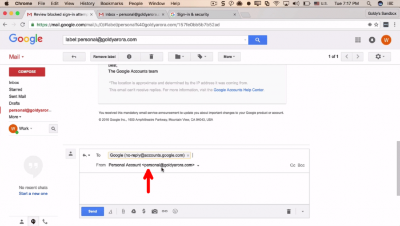400x226 pixels.
Task: Add Cc recipients
Action: (293, 165)
